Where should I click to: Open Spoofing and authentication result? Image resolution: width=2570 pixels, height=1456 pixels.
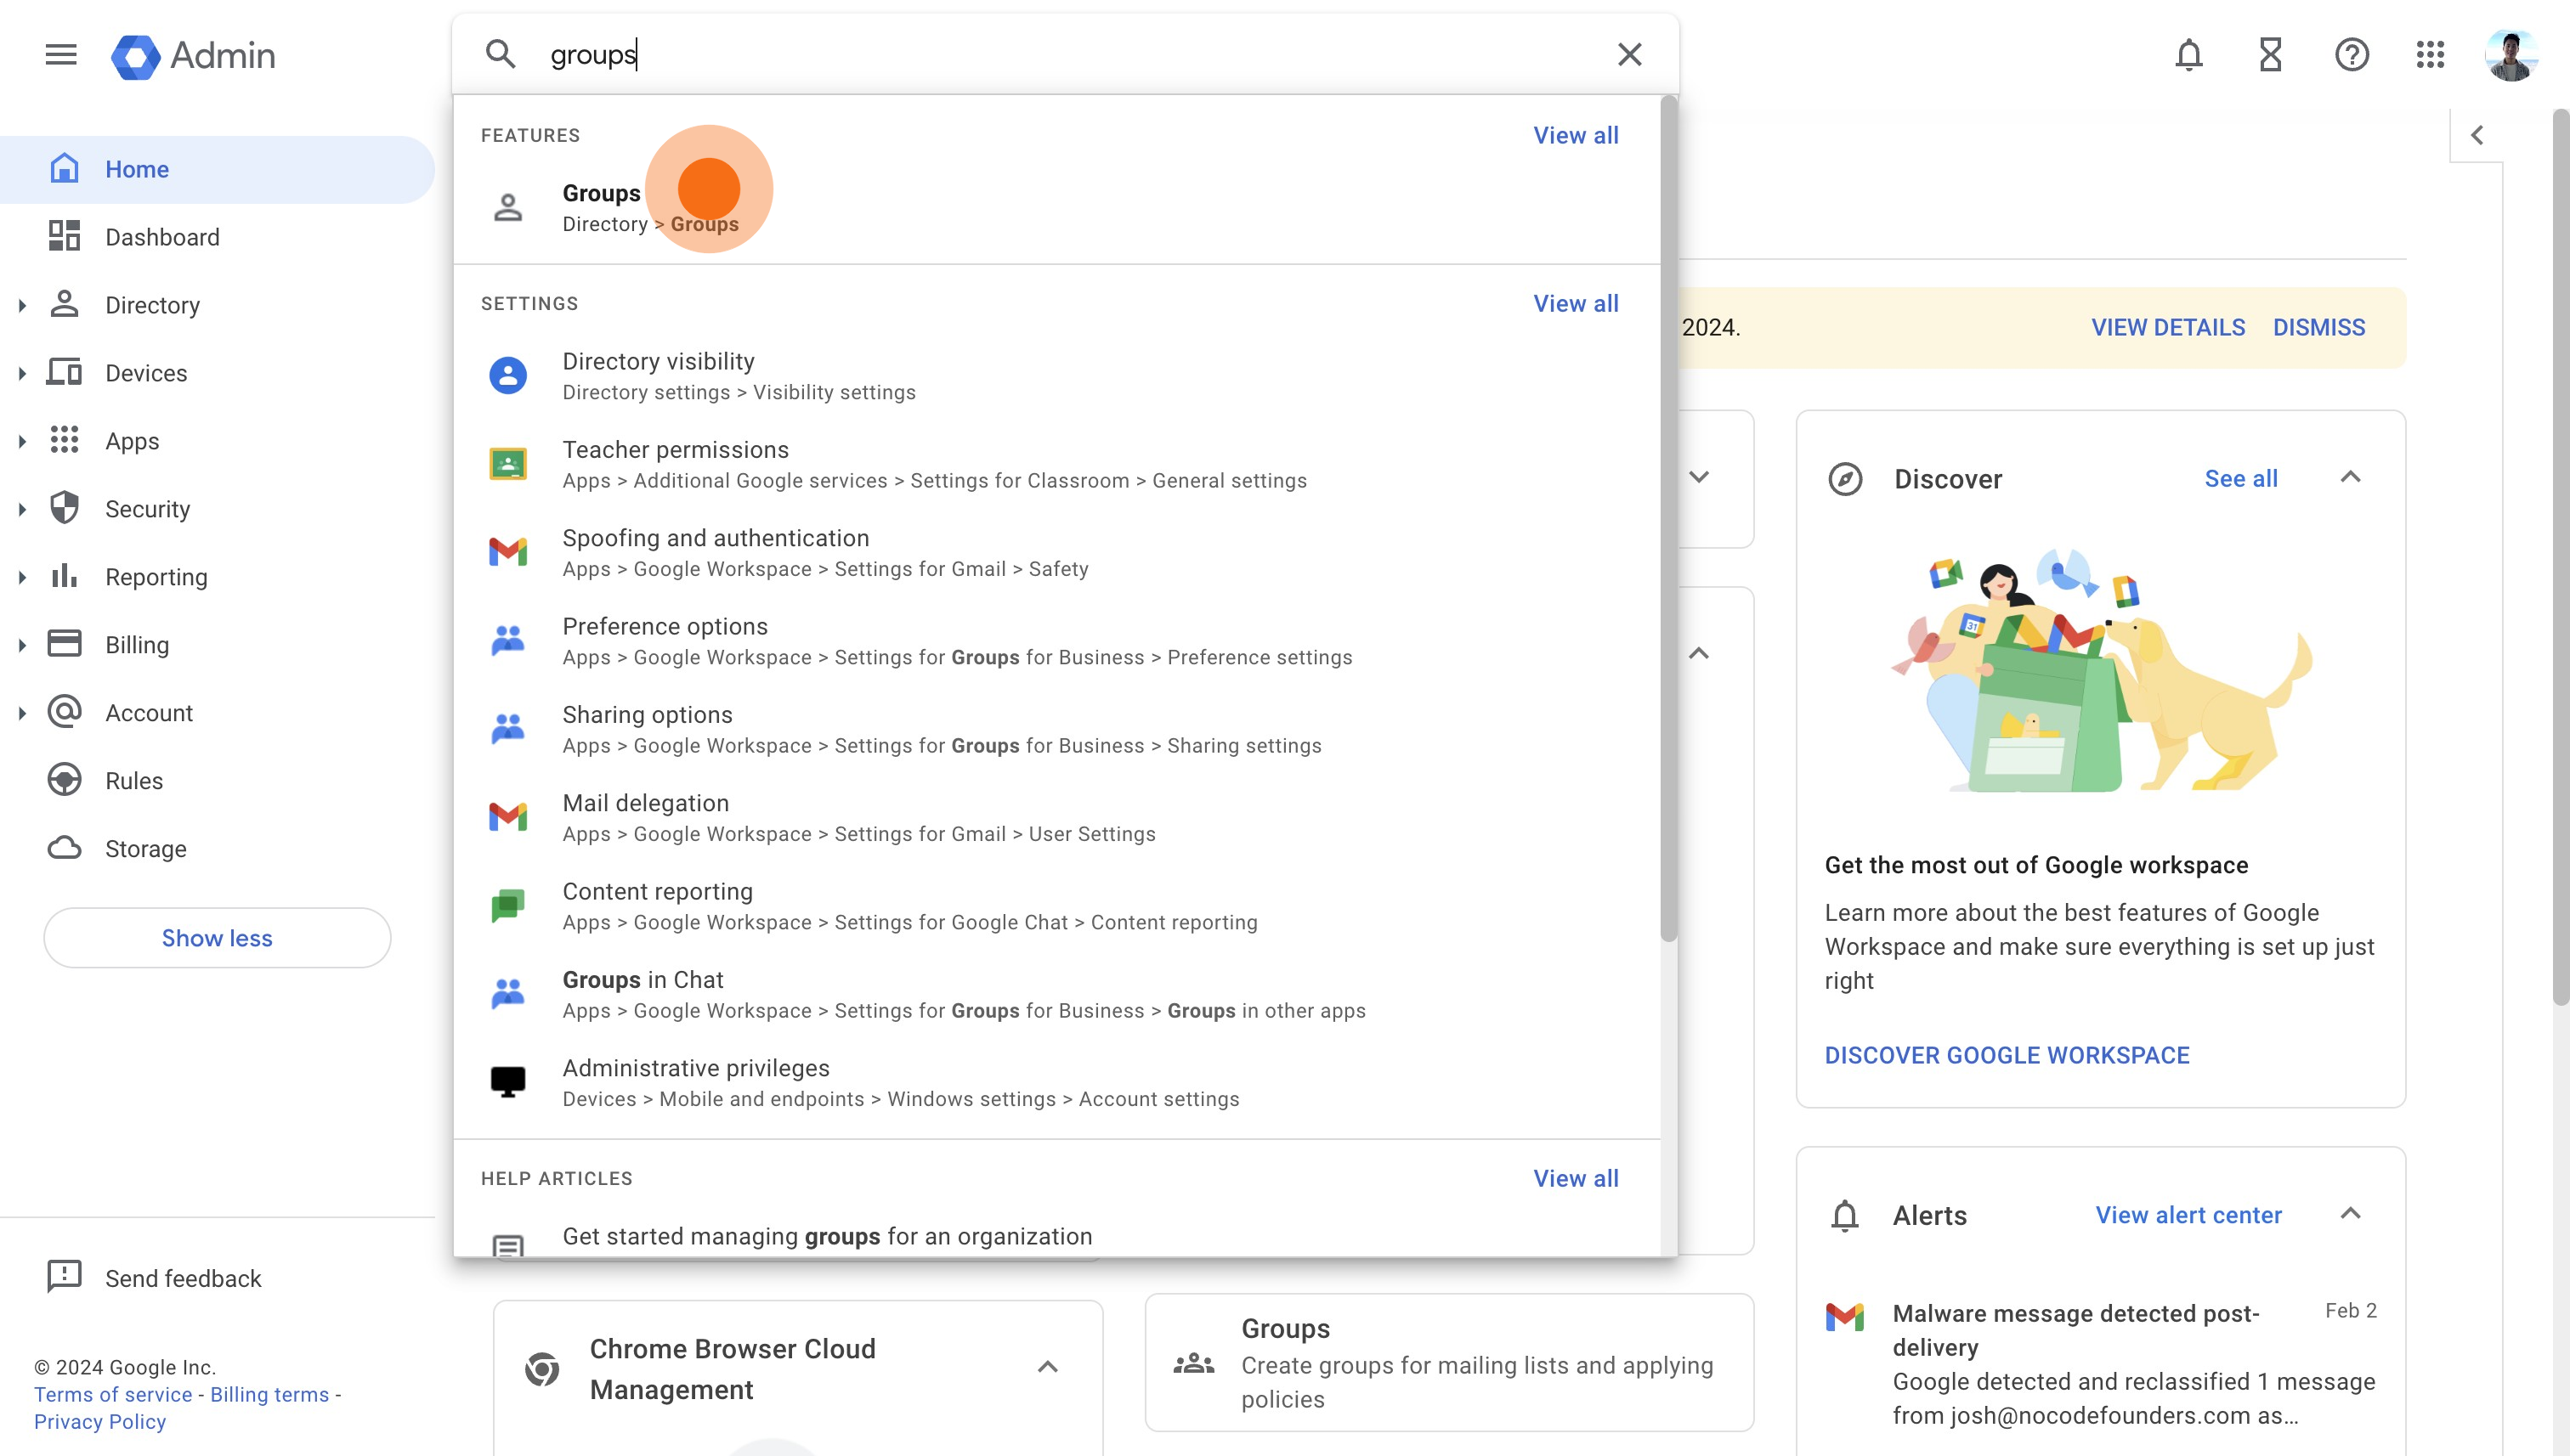1056,552
